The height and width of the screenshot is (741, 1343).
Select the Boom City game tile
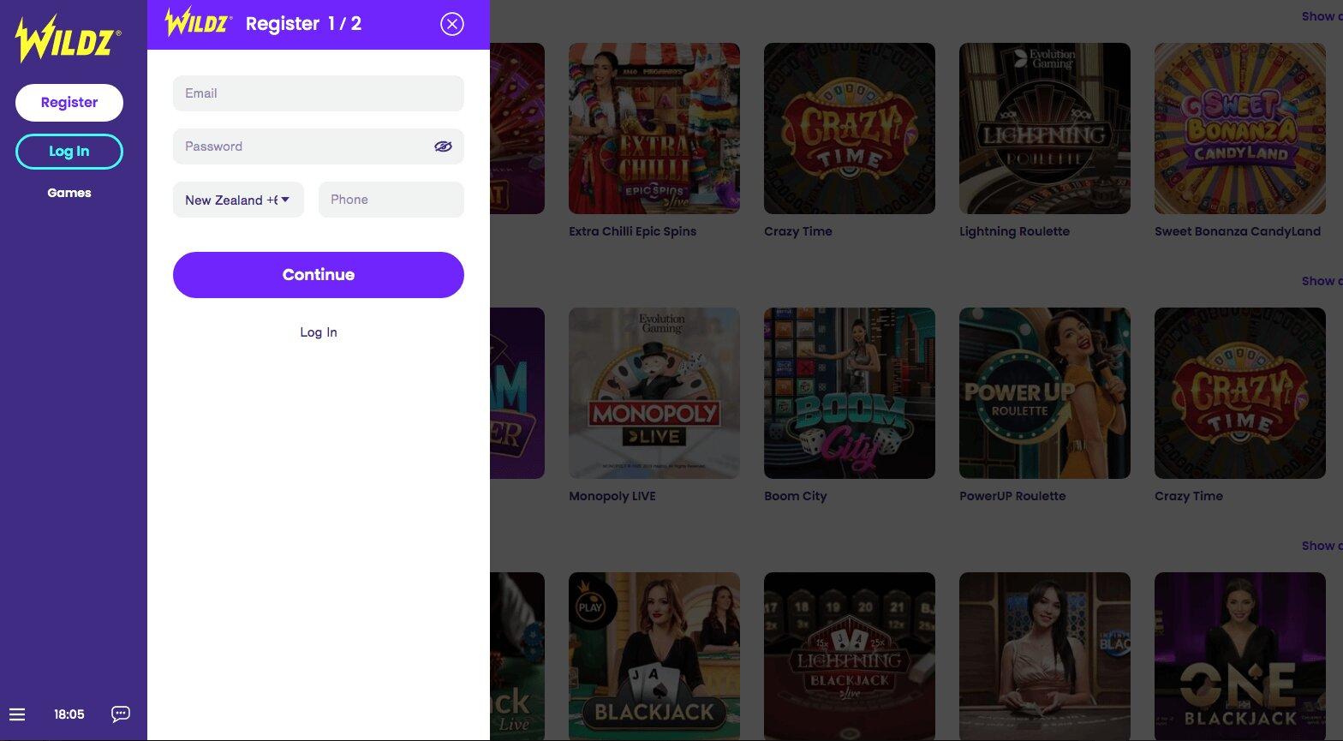[x=849, y=393]
